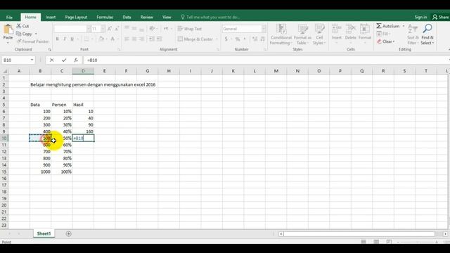Toggle Align Left
Image resolution: width=450 pixels, height=253 pixels.
[x=127, y=39]
